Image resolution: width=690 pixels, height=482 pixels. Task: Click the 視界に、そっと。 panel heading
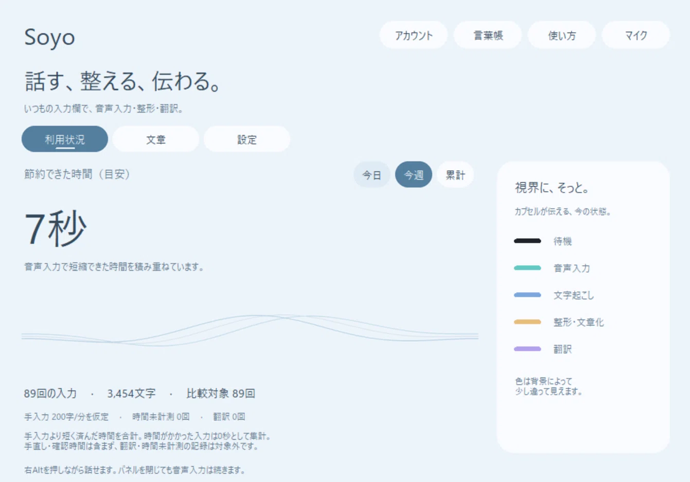point(552,188)
